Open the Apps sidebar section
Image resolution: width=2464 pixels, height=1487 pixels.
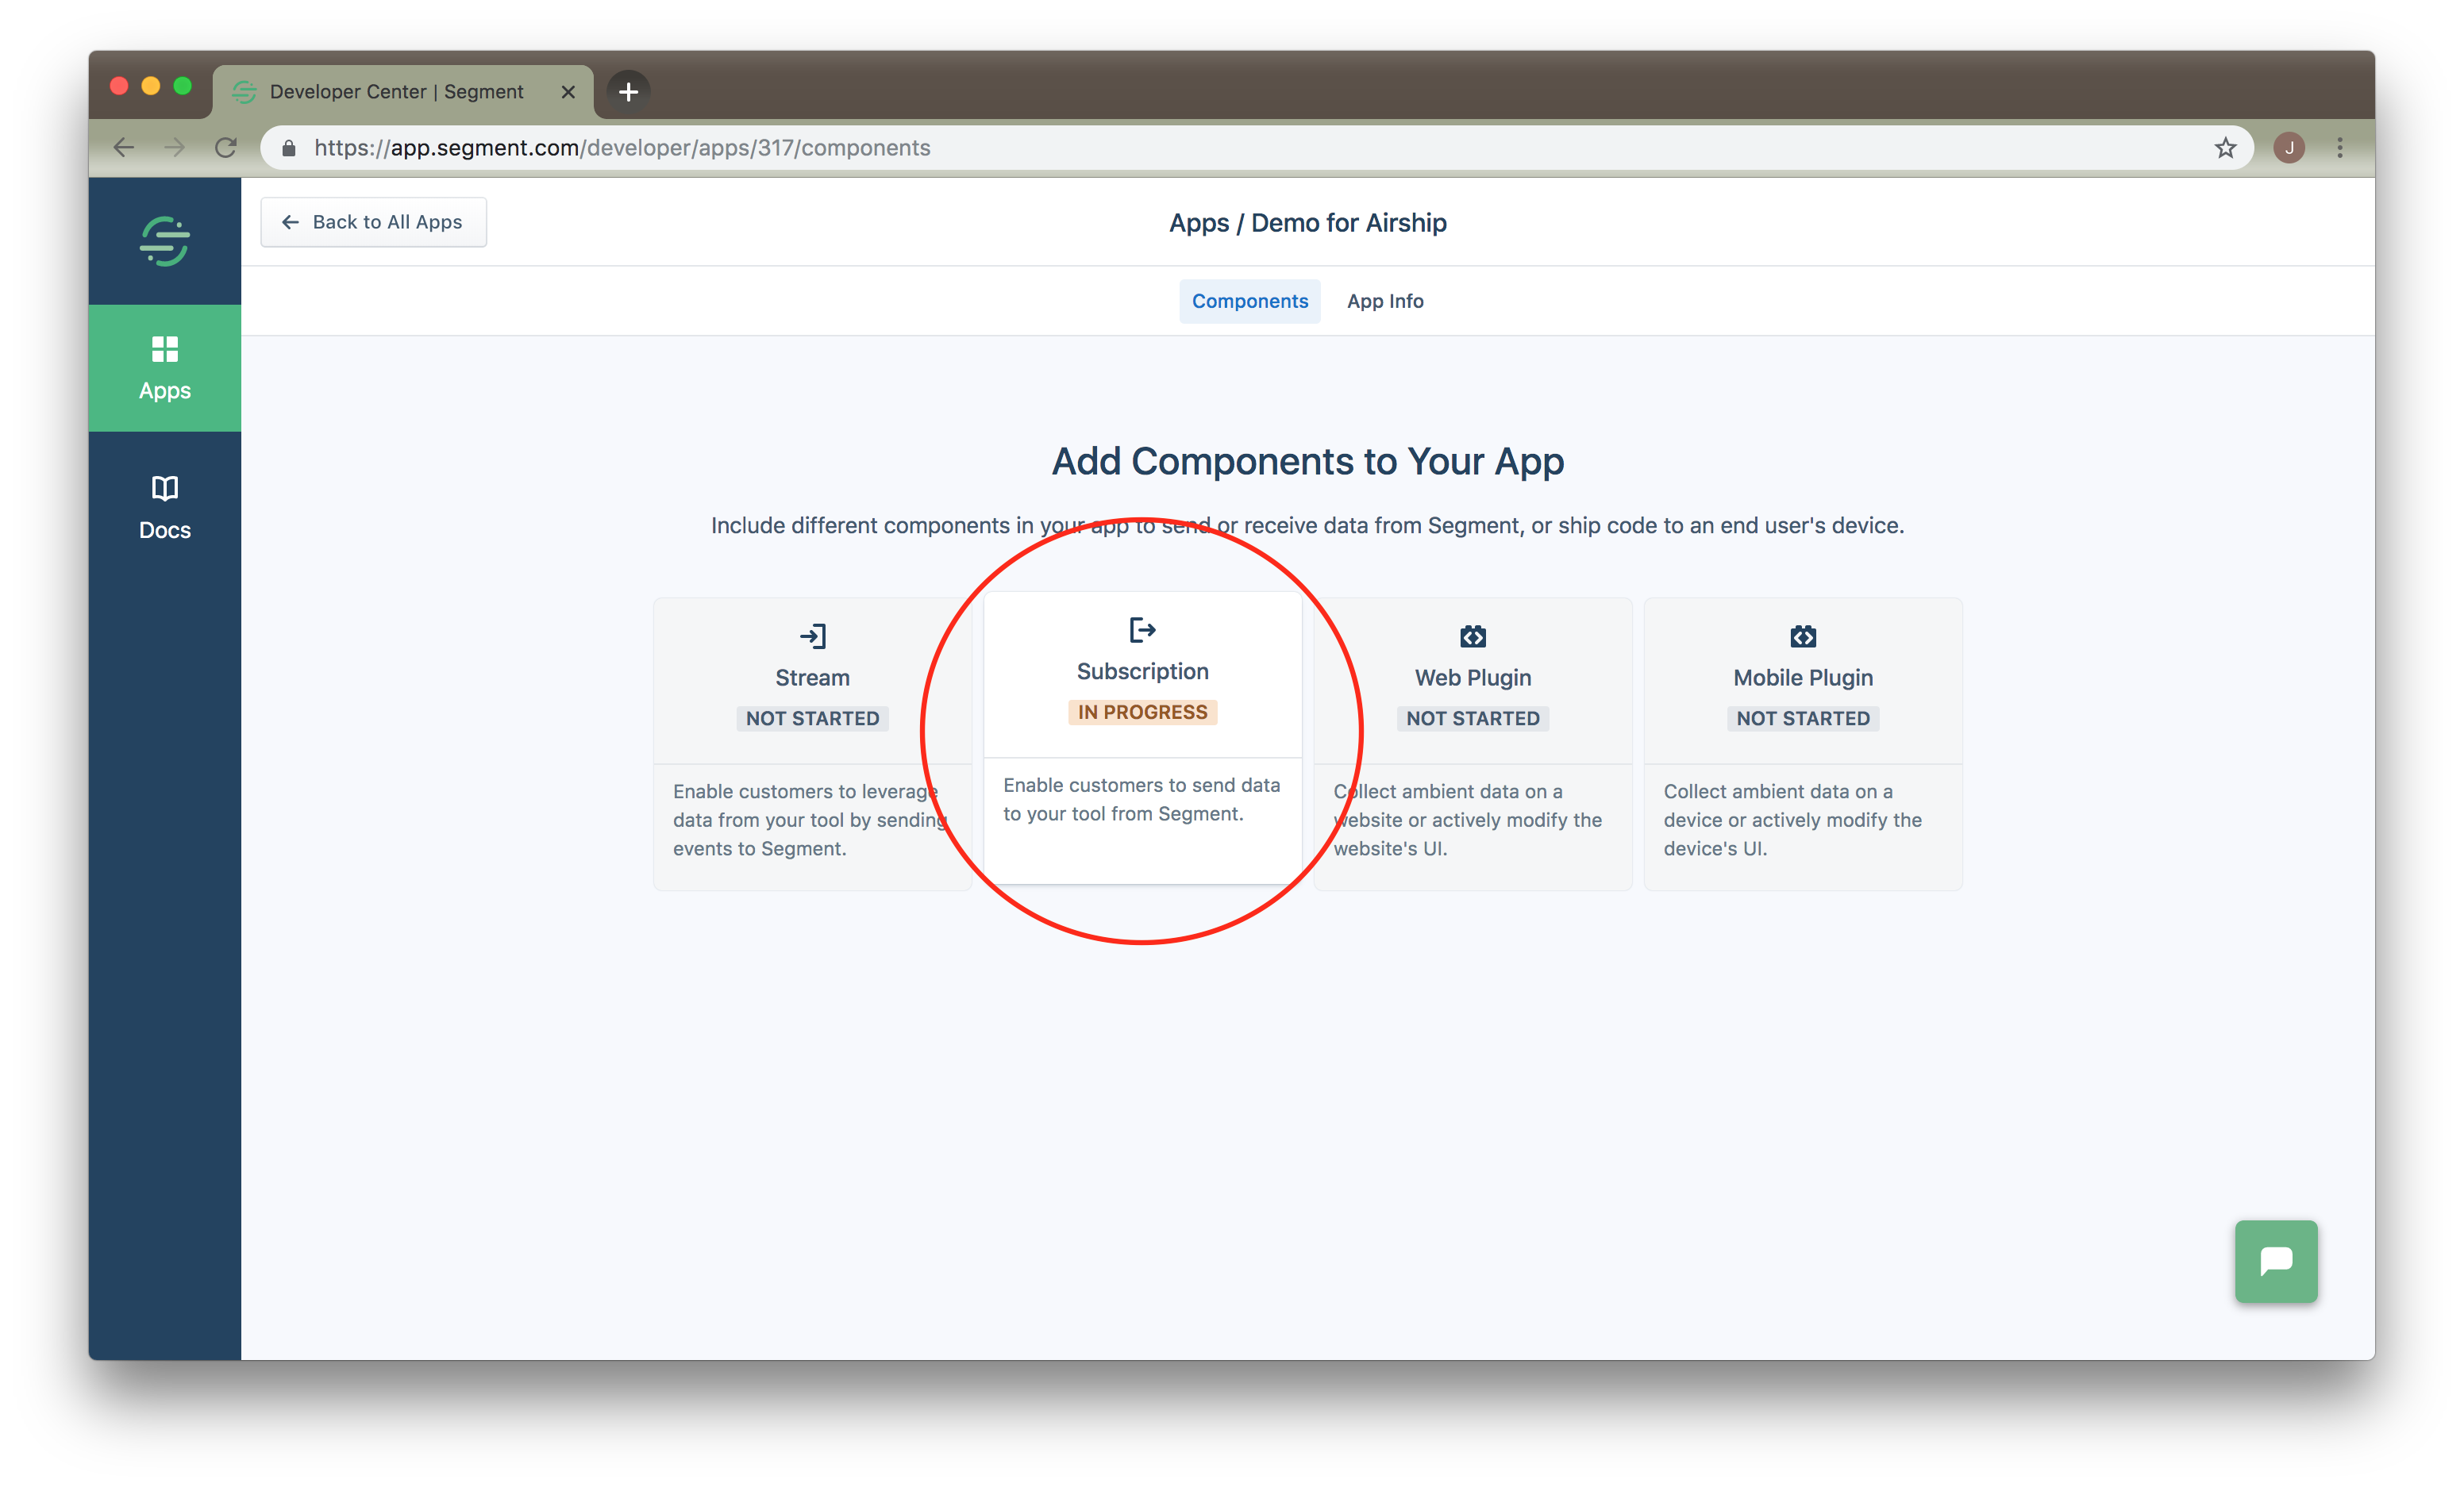[165, 367]
